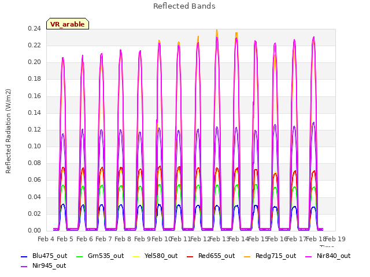Toggle the Nir840_out legend entry
The width and height of the screenshot is (370, 277).
coord(328,256)
